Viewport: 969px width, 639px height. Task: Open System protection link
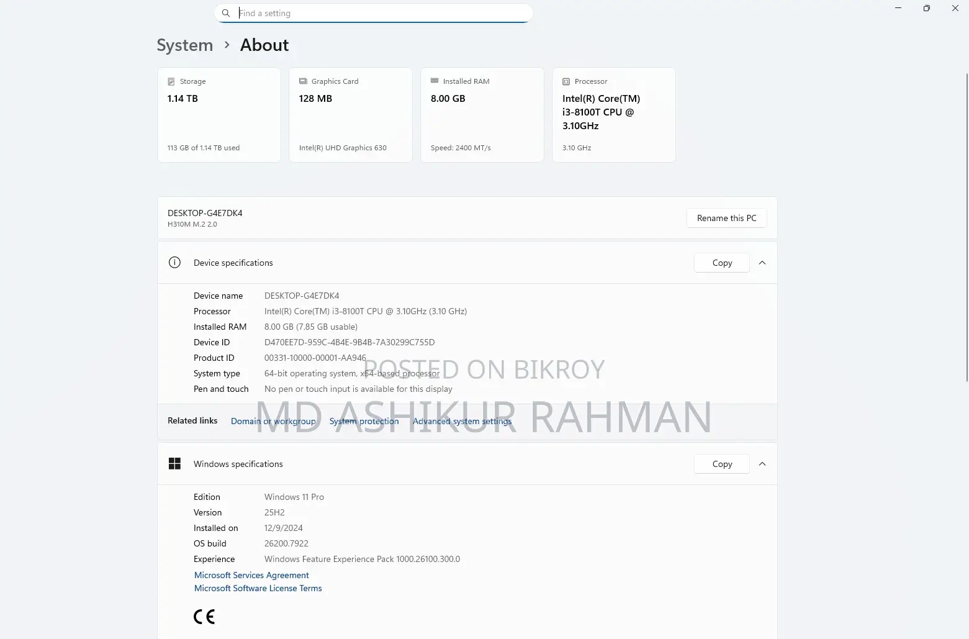(x=364, y=421)
